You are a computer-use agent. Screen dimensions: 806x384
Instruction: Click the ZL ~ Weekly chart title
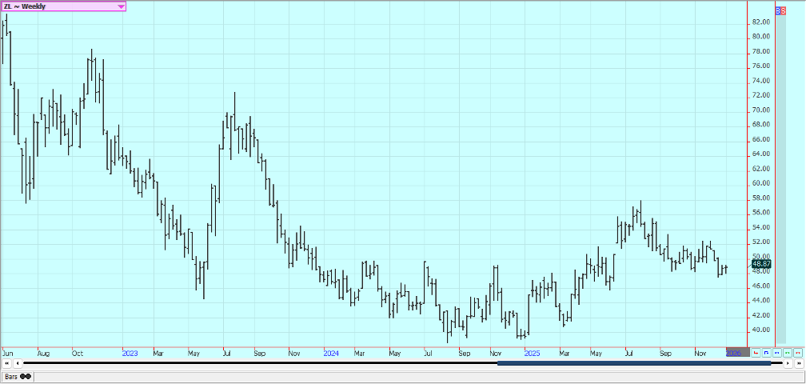26,6
